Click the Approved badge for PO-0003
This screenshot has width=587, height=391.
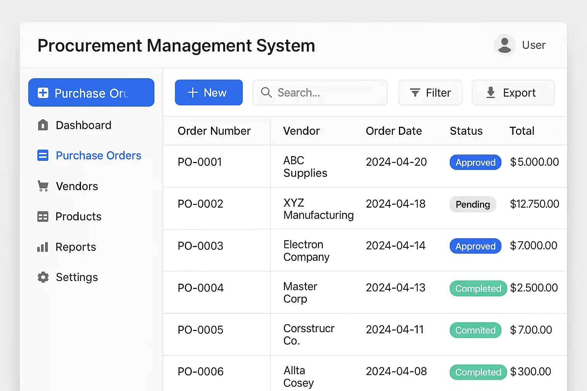pyautogui.click(x=475, y=246)
